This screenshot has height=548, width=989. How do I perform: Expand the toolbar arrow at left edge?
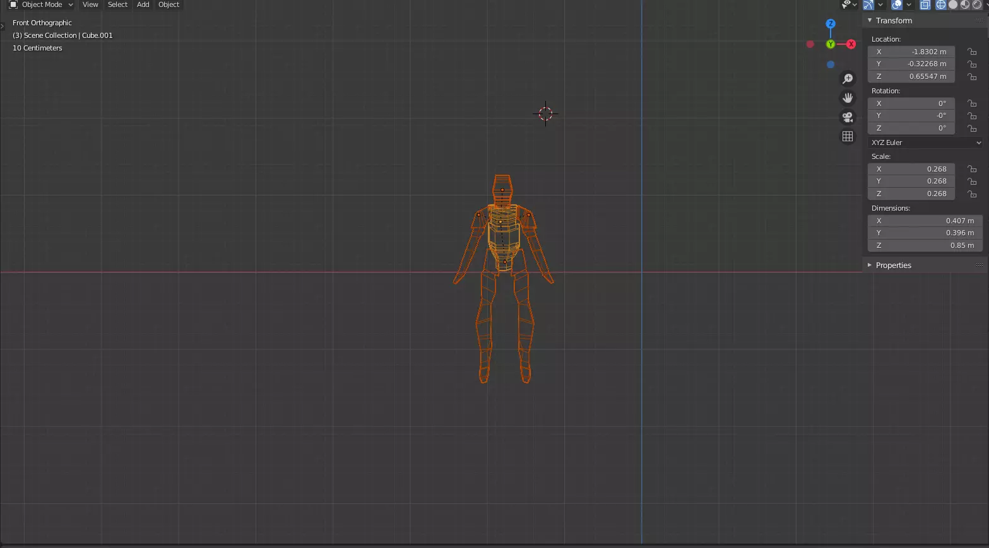coord(3,26)
